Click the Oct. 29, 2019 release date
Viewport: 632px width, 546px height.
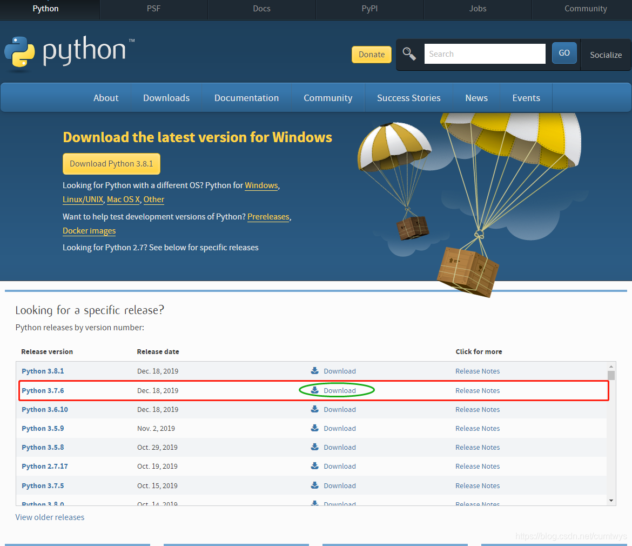[157, 447]
